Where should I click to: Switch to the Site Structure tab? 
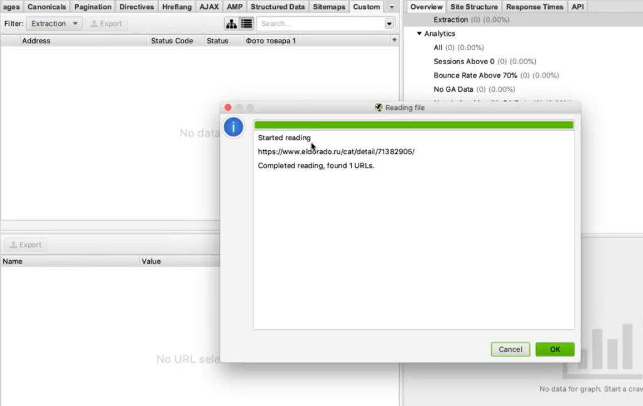(x=473, y=7)
